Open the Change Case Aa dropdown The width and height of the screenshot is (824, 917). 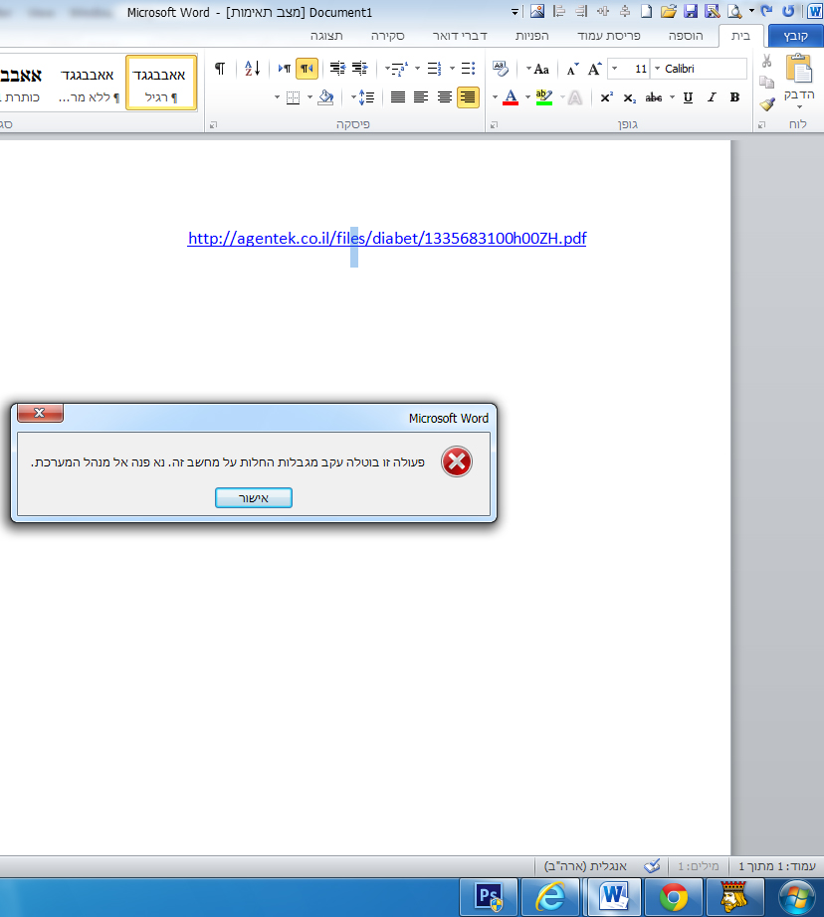coord(537,69)
